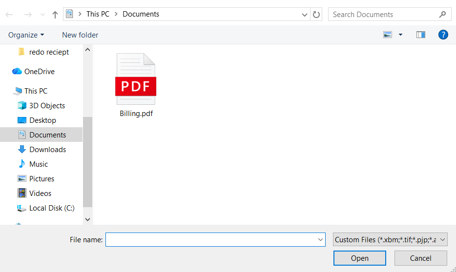Screen dimensions: 456x272
Task: Change view using the view icon
Action: tap(388, 35)
